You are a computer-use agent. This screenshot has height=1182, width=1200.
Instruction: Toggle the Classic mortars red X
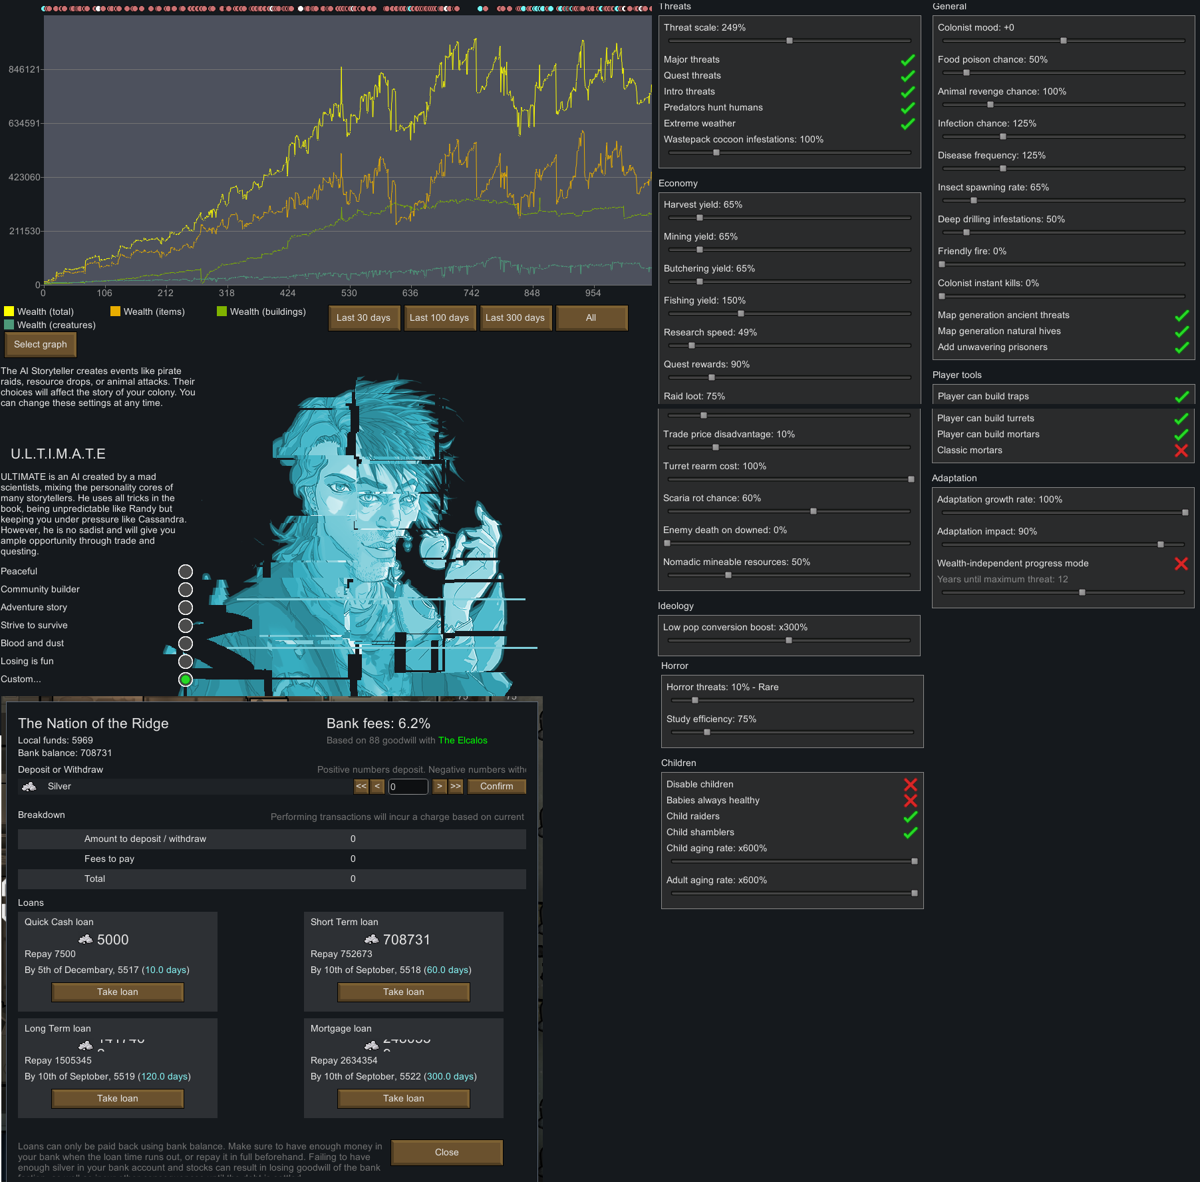coord(1181,451)
